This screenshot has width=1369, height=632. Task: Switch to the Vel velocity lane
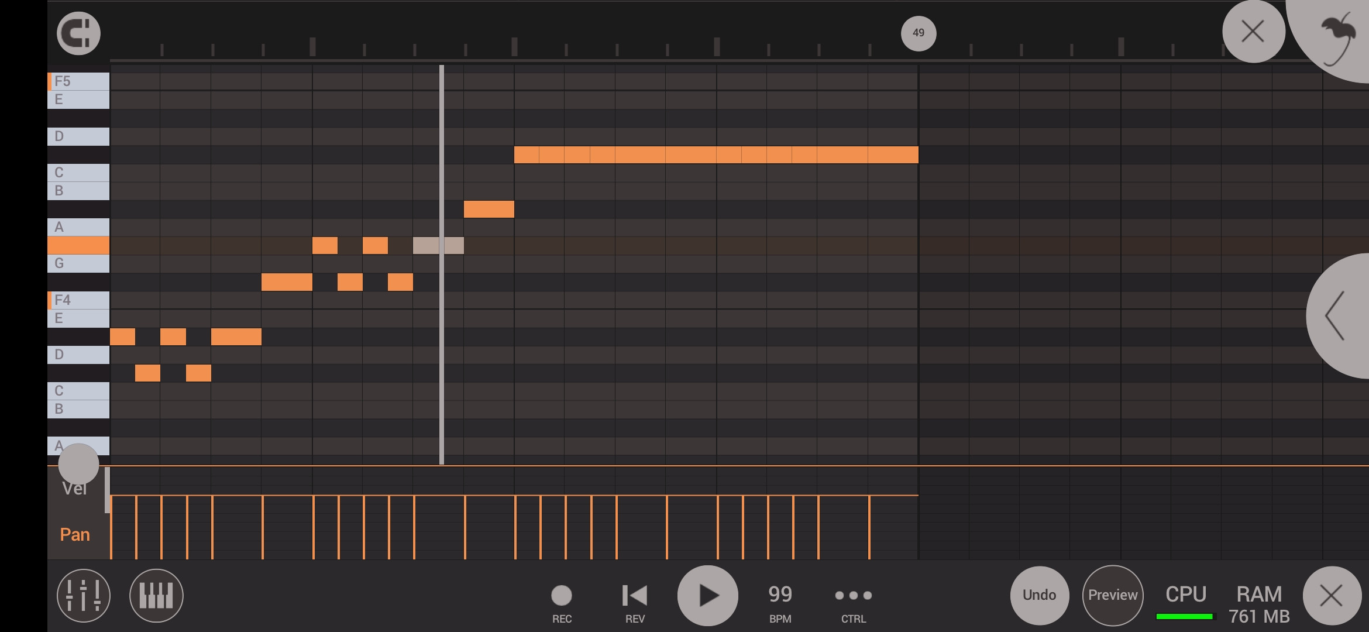click(75, 489)
